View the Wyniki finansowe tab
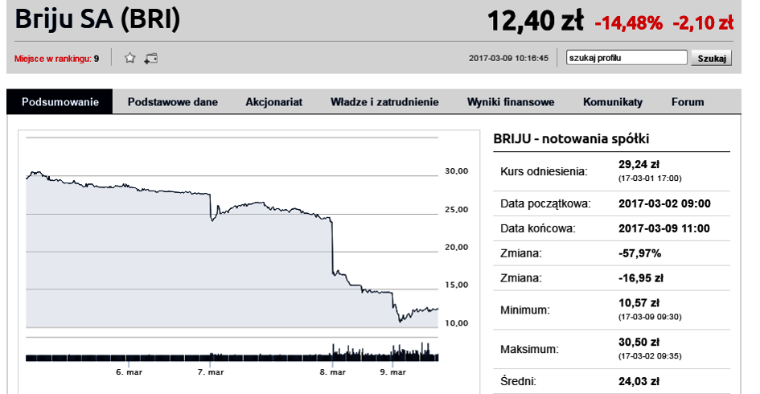This screenshot has height=394, width=760. click(x=511, y=102)
